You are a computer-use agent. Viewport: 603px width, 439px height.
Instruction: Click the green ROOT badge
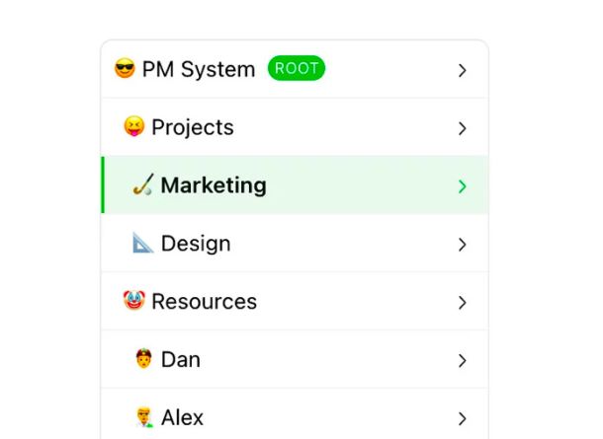coord(297,68)
